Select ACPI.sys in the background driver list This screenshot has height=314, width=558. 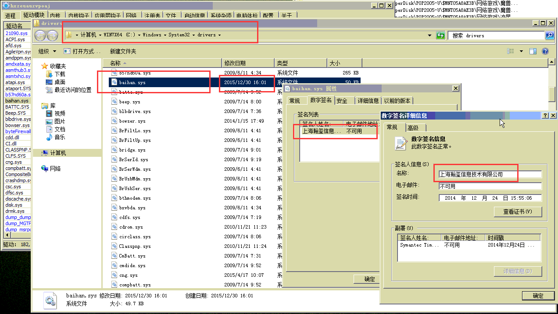coord(17,39)
